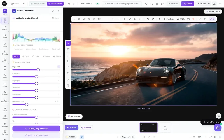Add a new slide with + Slide

(x=165, y=128)
